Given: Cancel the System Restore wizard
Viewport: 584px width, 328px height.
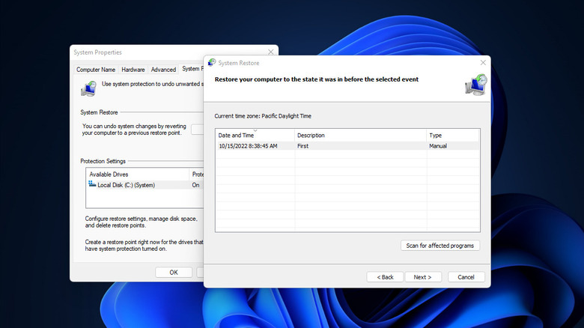Looking at the screenshot, I should pyautogui.click(x=460, y=277).
